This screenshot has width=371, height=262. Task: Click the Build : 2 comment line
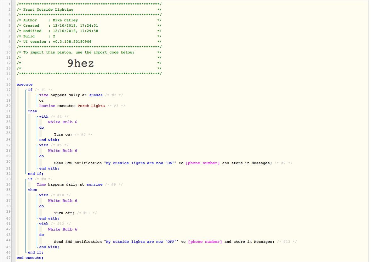(89, 36)
